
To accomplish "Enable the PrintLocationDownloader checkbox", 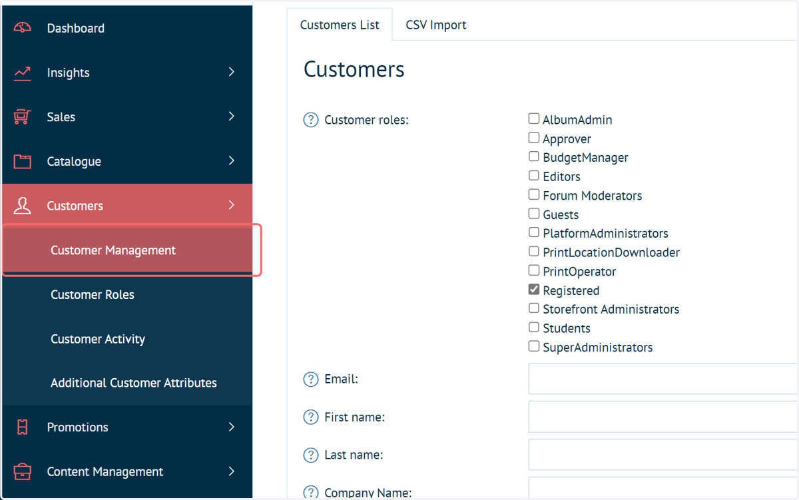I will click(x=534, y=252).
